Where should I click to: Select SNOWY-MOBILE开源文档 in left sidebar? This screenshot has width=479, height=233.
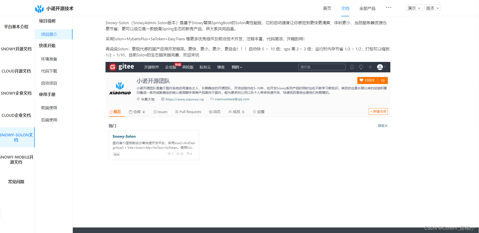[16, 160]
